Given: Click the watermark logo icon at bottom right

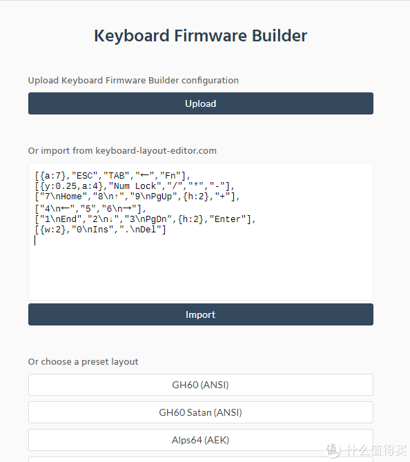Looking at the screenshot, I should click(333, 450).
